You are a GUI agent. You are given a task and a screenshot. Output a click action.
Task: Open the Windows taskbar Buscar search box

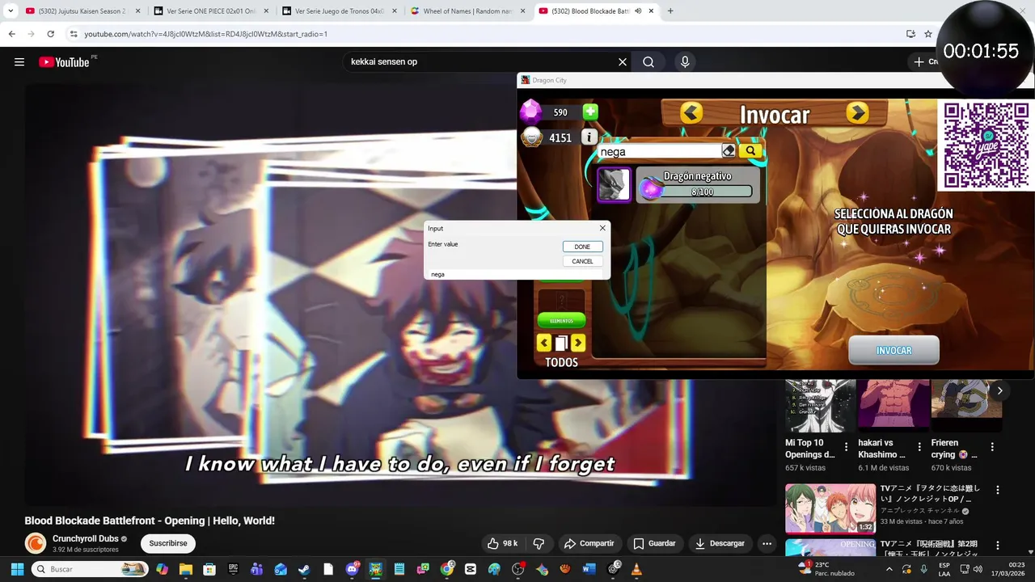pyautogui.click(x=91, y=569)
